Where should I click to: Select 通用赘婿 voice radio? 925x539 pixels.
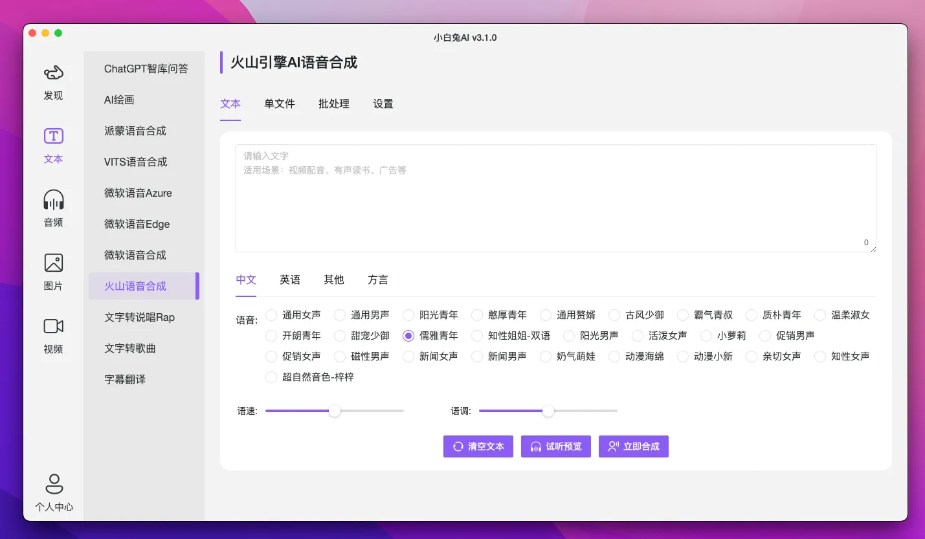[546, 315]
